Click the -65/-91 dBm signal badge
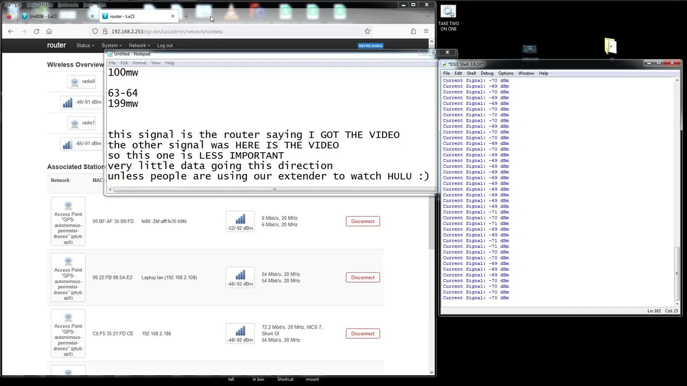This screenshot has width=687, height=386. (82, 144)
